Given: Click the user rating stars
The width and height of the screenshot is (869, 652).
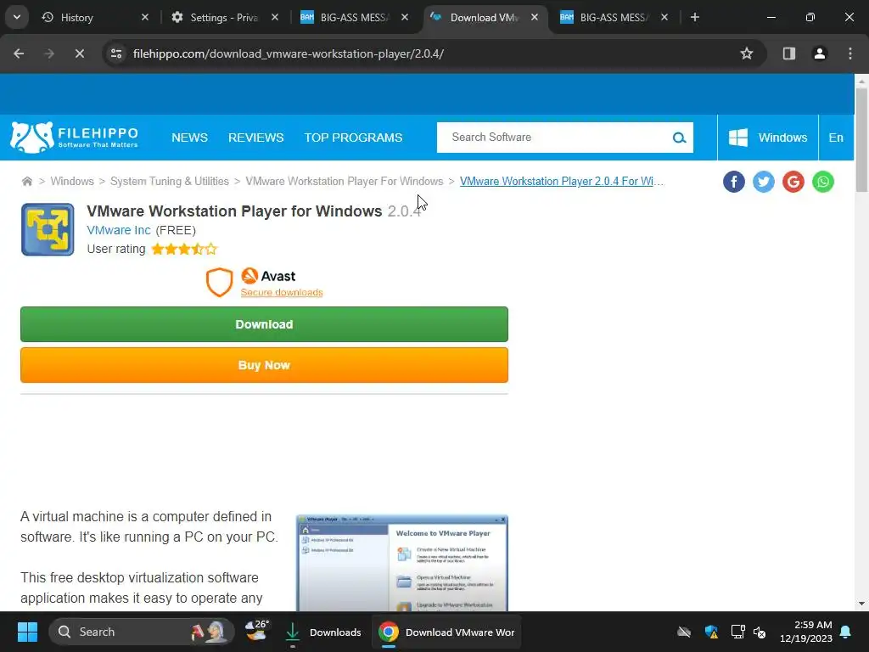Looking at the screenshot, I should tap(184, 249).
